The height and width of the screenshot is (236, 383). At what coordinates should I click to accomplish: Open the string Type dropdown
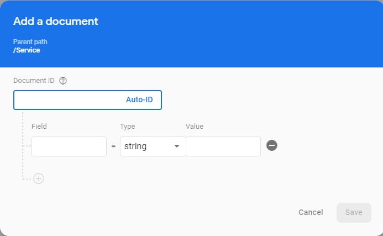(x=153, y=146)
